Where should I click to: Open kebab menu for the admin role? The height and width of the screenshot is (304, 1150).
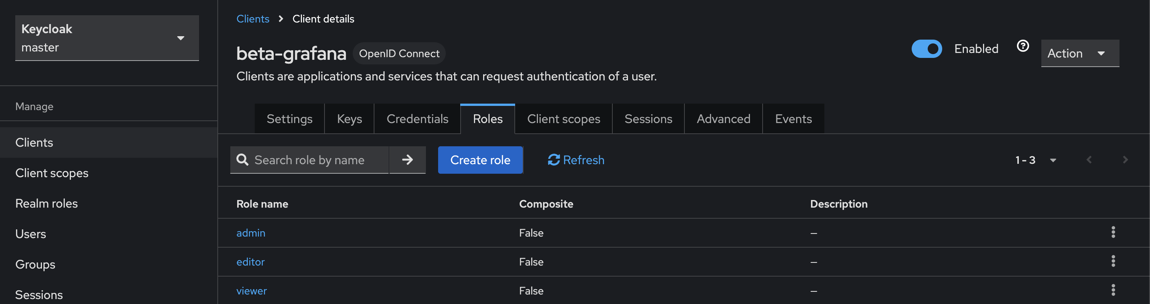click(1113, 232)
